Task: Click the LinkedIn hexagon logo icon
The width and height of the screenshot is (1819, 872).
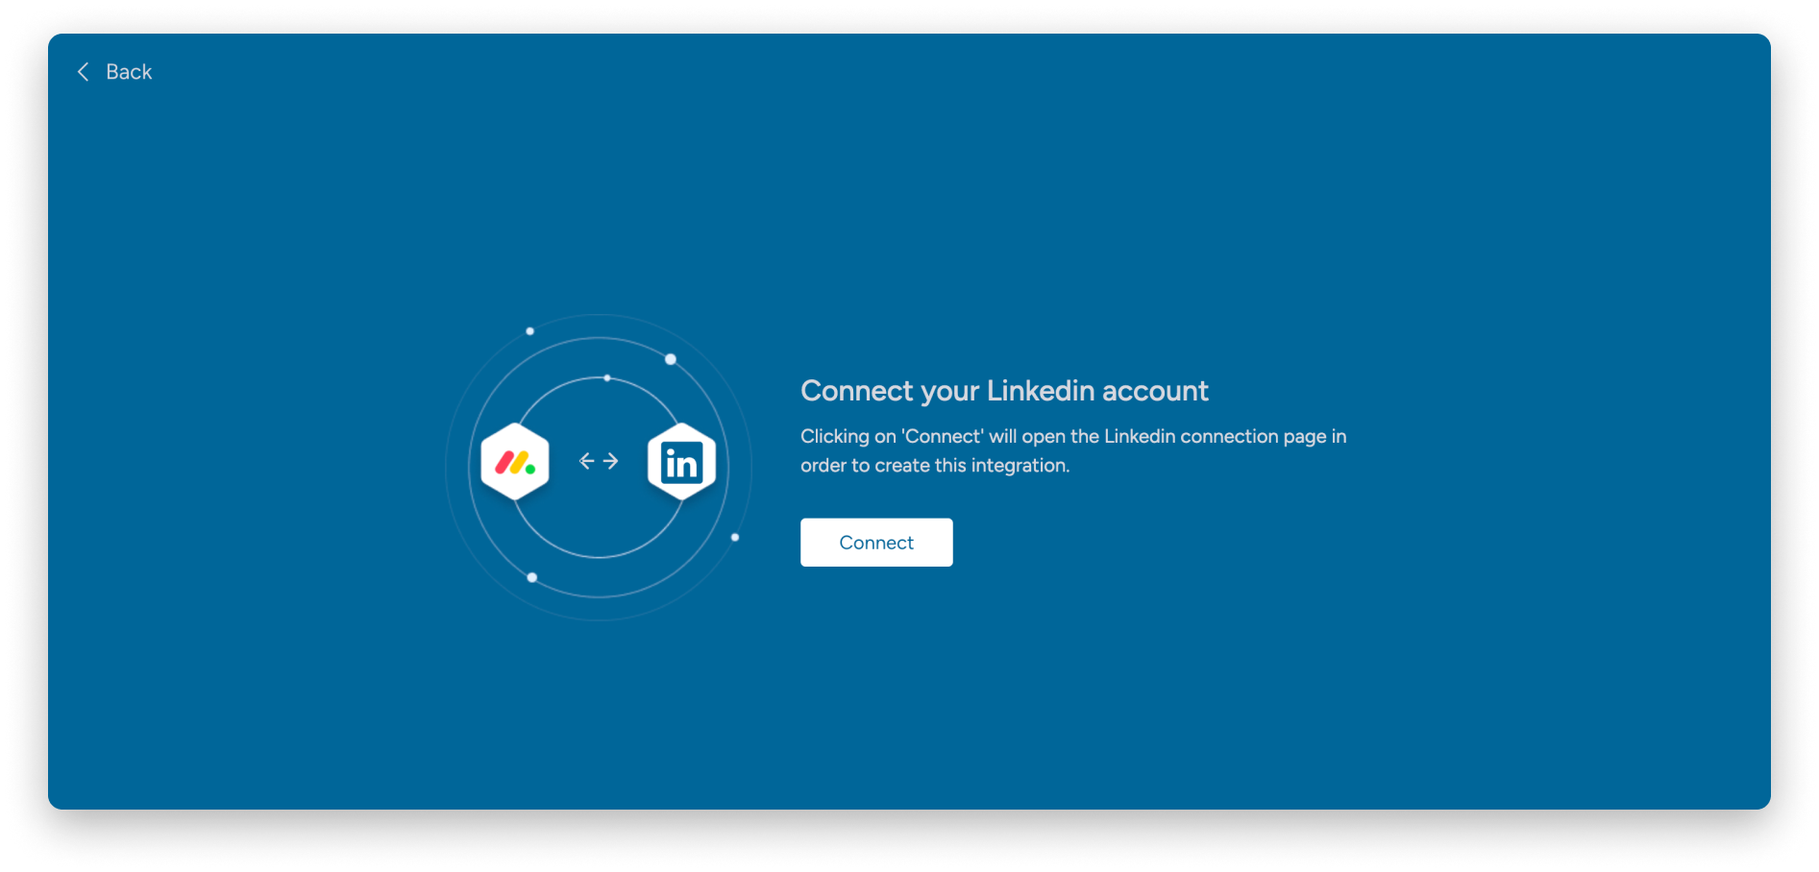Action: (682, 462)
